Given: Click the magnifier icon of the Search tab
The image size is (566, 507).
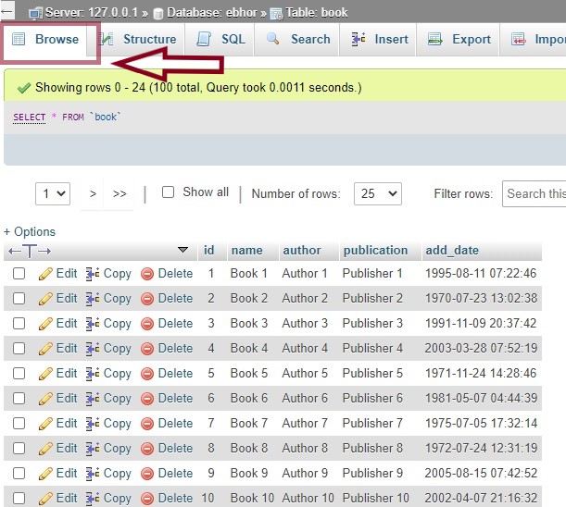Looking at the screenshot, I should click(x=272, y=39).
